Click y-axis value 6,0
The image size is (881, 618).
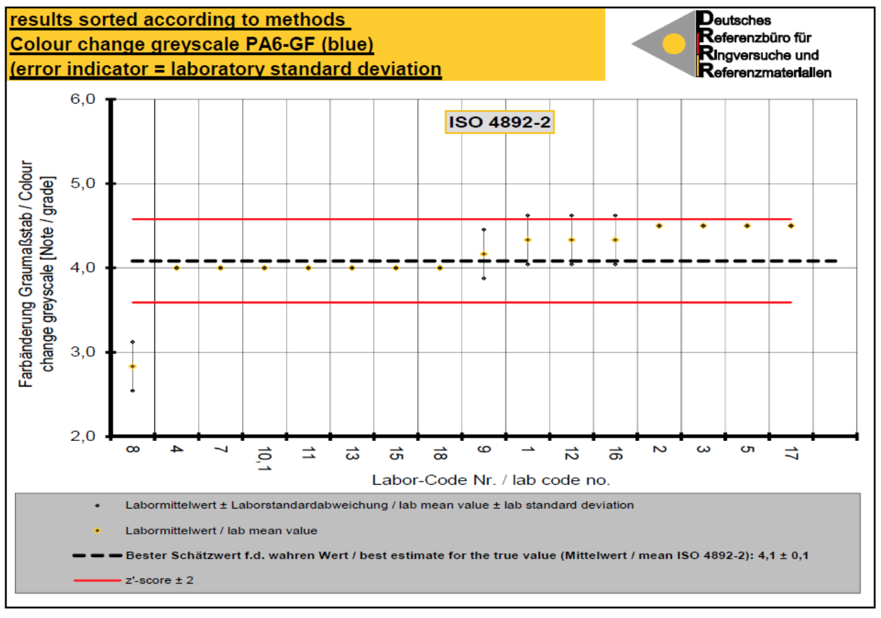[83, 99]
